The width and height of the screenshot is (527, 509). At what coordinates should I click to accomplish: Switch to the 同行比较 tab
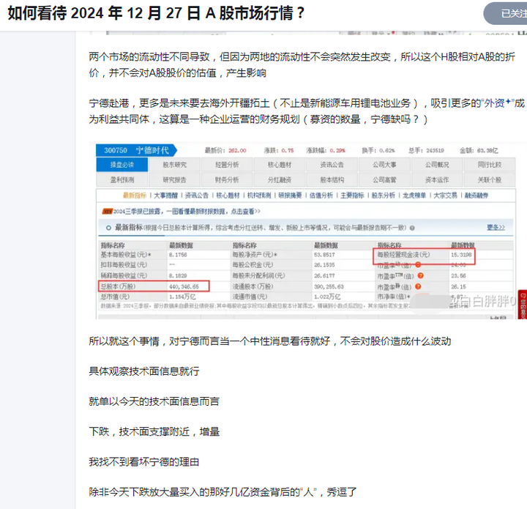[490, 165]
